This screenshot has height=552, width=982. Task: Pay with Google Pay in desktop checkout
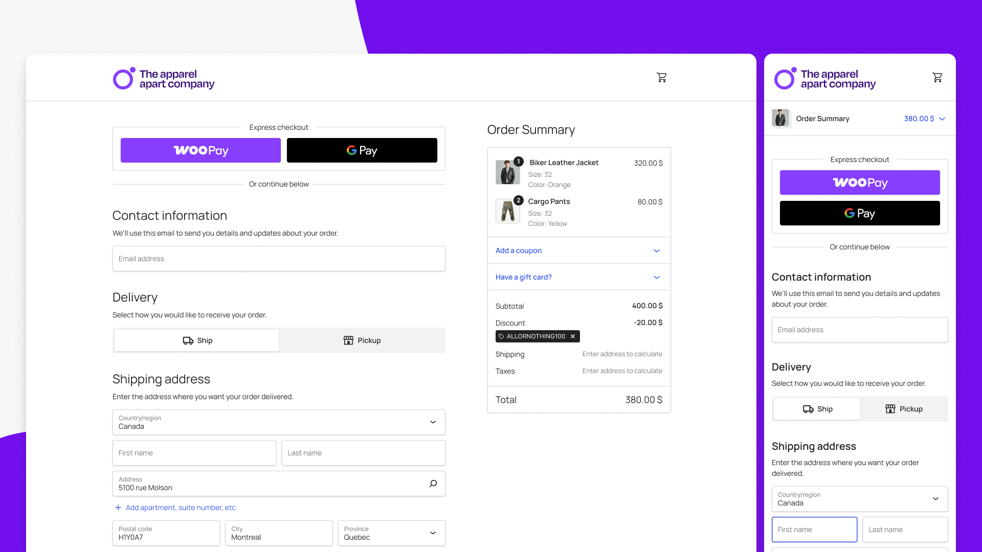click(362, 150)
